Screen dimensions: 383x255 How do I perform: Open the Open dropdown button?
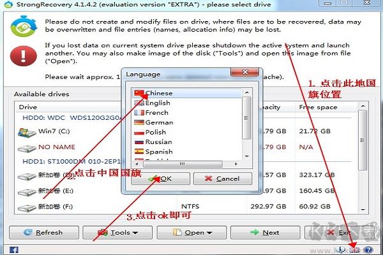191,232
